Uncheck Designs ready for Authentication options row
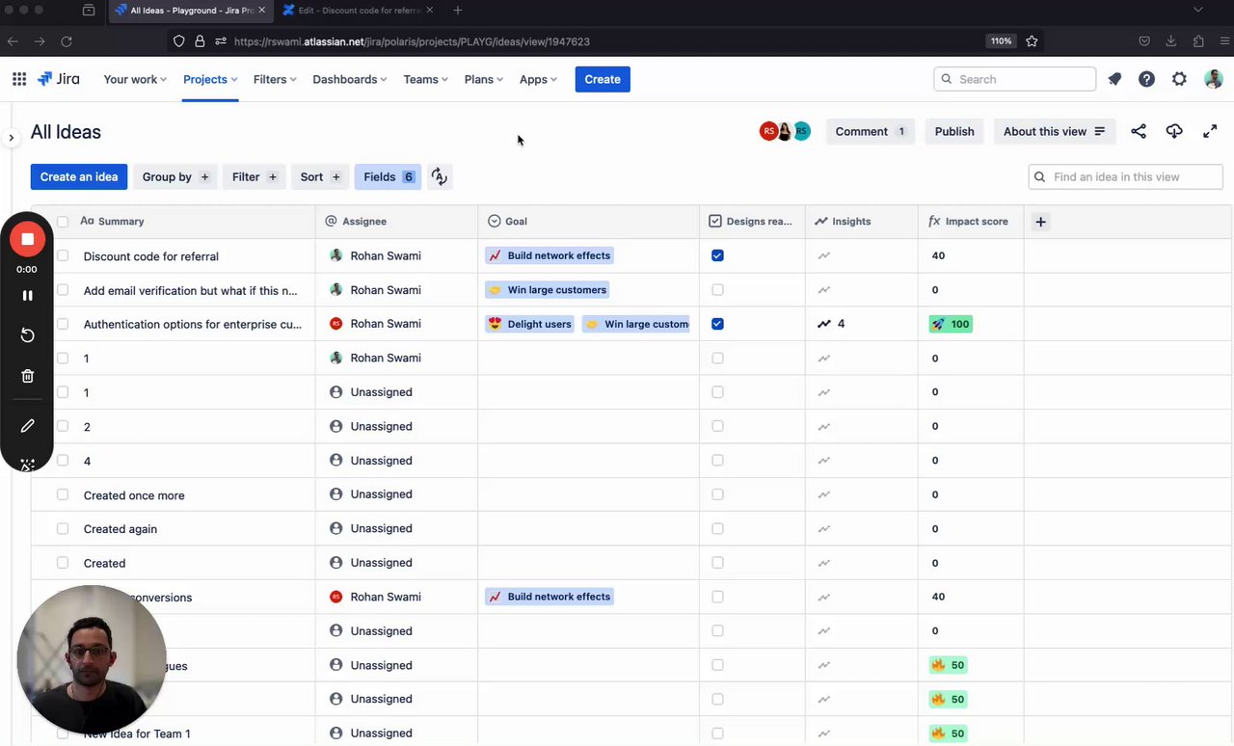 716,324
